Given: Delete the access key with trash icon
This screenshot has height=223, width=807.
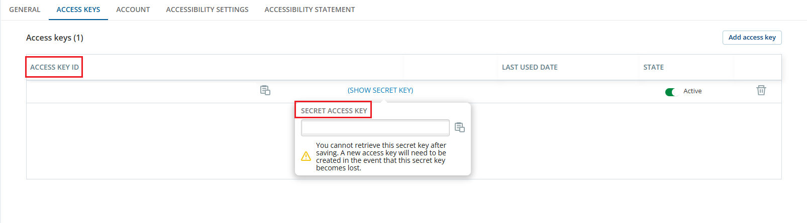Looking at the screenshot, I should pos(761,90).
